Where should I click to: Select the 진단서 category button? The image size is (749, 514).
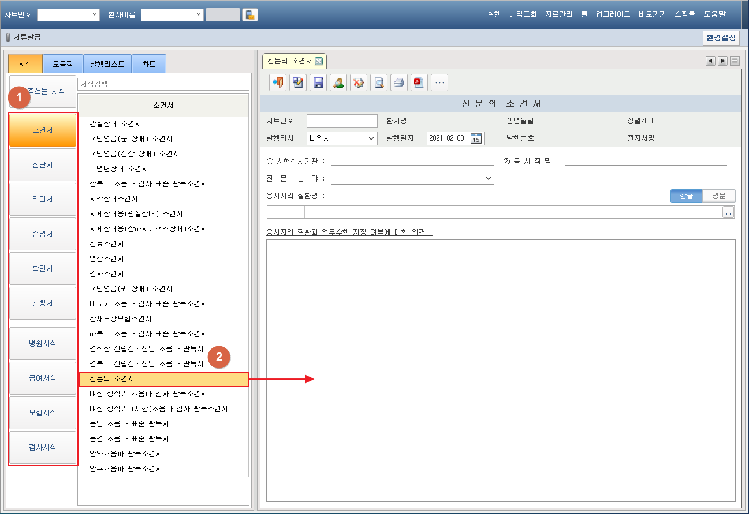pyautogui.click(x=43, y=165)
